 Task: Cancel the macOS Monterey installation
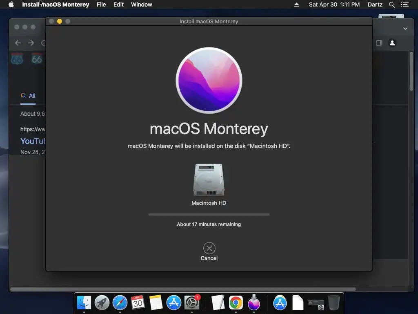pyautogui.click(x=209, y=248)
